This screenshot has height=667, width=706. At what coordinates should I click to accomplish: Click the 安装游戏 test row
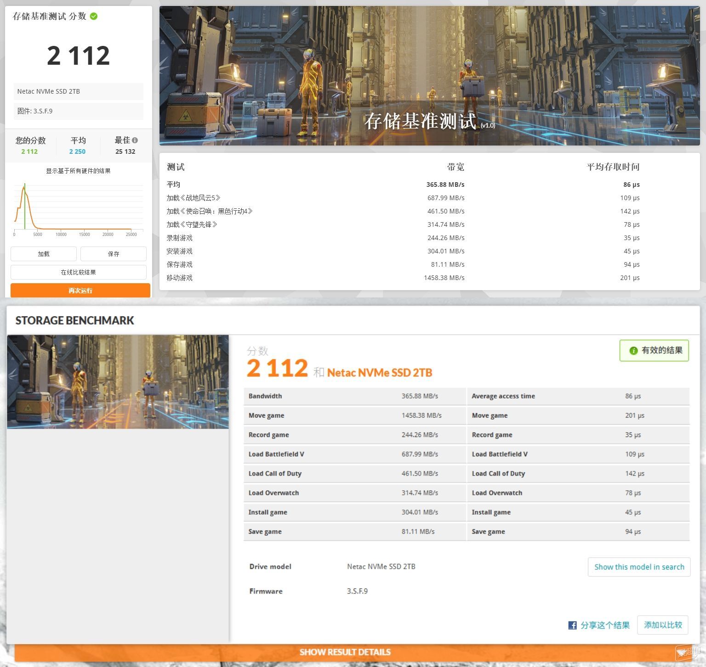pyautogui.click(x=429, y=251)
